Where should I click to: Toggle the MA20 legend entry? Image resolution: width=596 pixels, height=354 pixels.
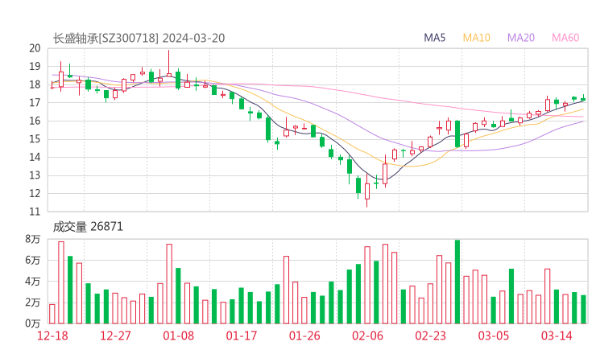[x=520, y=38]
